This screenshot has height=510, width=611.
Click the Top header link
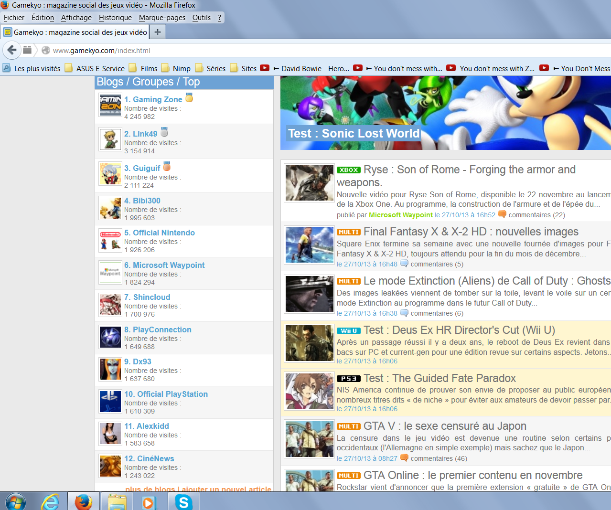coord(192,82)
